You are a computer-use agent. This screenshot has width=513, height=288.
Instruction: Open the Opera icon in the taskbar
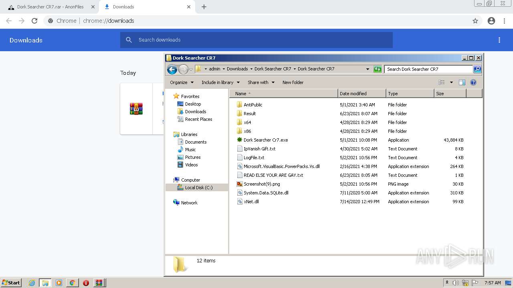click(86, 283)
